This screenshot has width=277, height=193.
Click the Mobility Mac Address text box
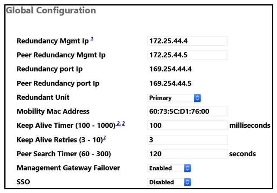click(187, 111)
